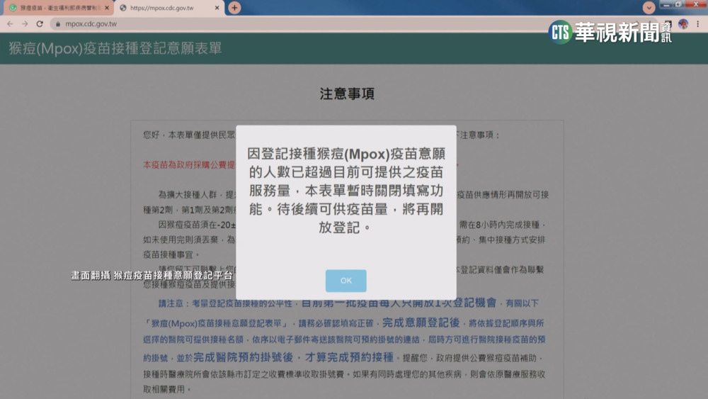Go back with the browser back arrow
708x399 pixels.
[10, 23]
